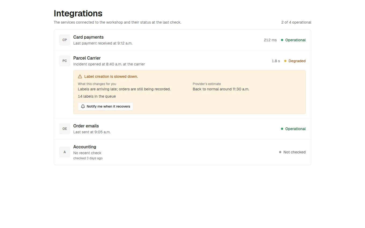The image size is (365, 228).
Task: Click the Not checked status label
Action: pos(294,152)
